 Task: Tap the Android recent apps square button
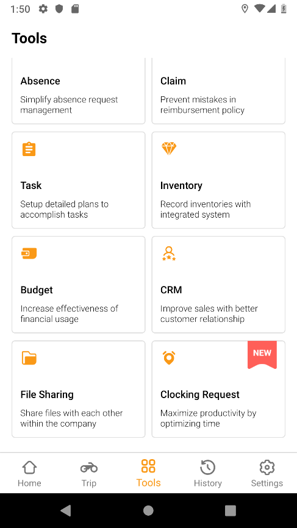point(231,510)
